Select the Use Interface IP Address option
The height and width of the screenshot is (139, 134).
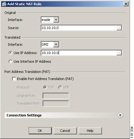[10, 61]
